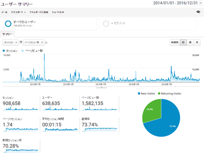This screenshot has height=153, width=204.
Task: Click the empty segment circle icon
Action: click(106, 24)
